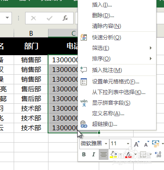Image resolution: width=164 pixels, height=170 pixels.
Task: Expand the 筛选 submenu arrow
Action: [151, 48]
